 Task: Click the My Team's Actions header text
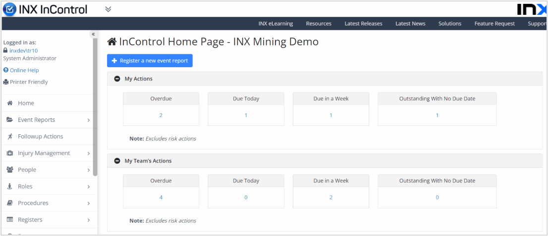148,161
